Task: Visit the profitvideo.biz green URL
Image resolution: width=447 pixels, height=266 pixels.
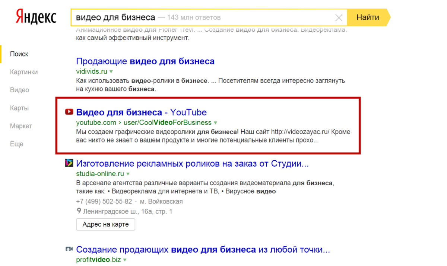Action: 98,260
